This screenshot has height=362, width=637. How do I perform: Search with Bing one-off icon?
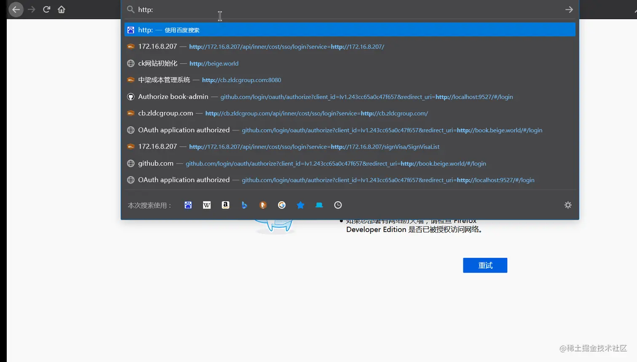point(244,205)
